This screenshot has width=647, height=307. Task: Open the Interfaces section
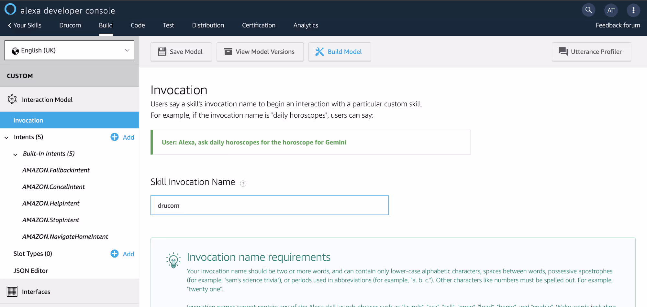click(69, 291)
